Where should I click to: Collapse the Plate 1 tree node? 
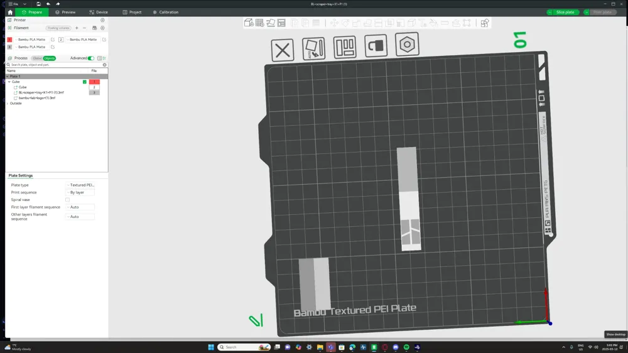click(x=7, y=76)
